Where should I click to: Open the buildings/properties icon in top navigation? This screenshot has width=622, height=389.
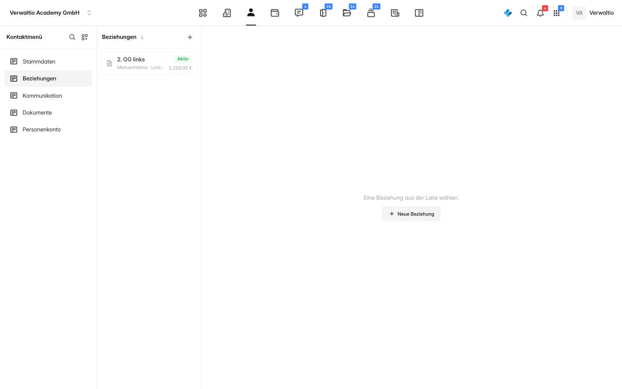(227, 13)
